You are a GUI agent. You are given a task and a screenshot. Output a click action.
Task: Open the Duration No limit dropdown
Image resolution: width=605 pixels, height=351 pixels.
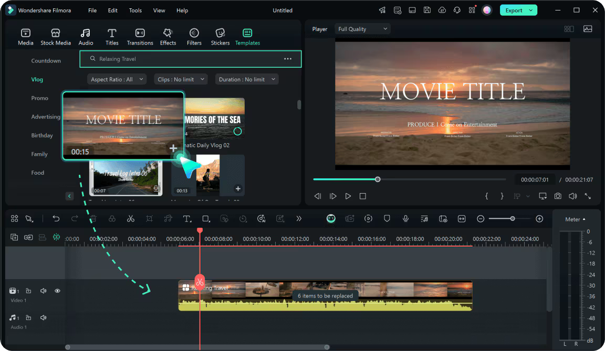point(246,79)
